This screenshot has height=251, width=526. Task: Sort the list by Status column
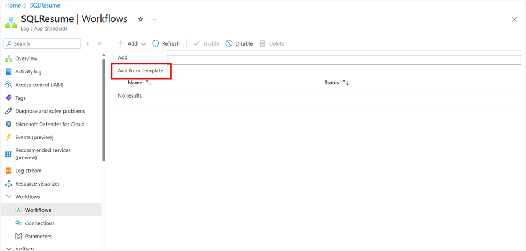[337, 83]
